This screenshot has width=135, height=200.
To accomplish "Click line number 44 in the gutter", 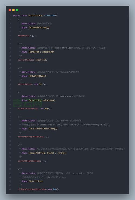I will (10, 189).
